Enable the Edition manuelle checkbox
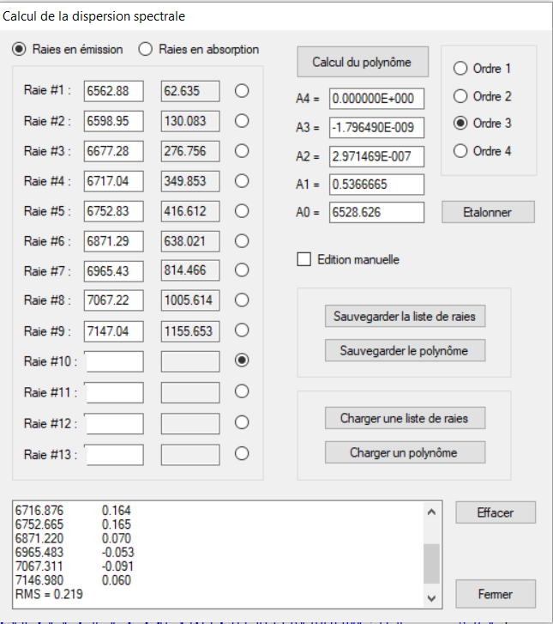Image resolution: width=553 pixels, height=624 pixels. [x=304, y=259]
